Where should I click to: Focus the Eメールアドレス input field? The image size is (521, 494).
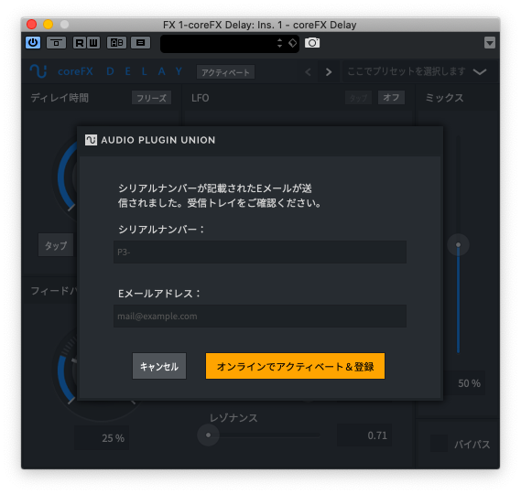[260, 316]
